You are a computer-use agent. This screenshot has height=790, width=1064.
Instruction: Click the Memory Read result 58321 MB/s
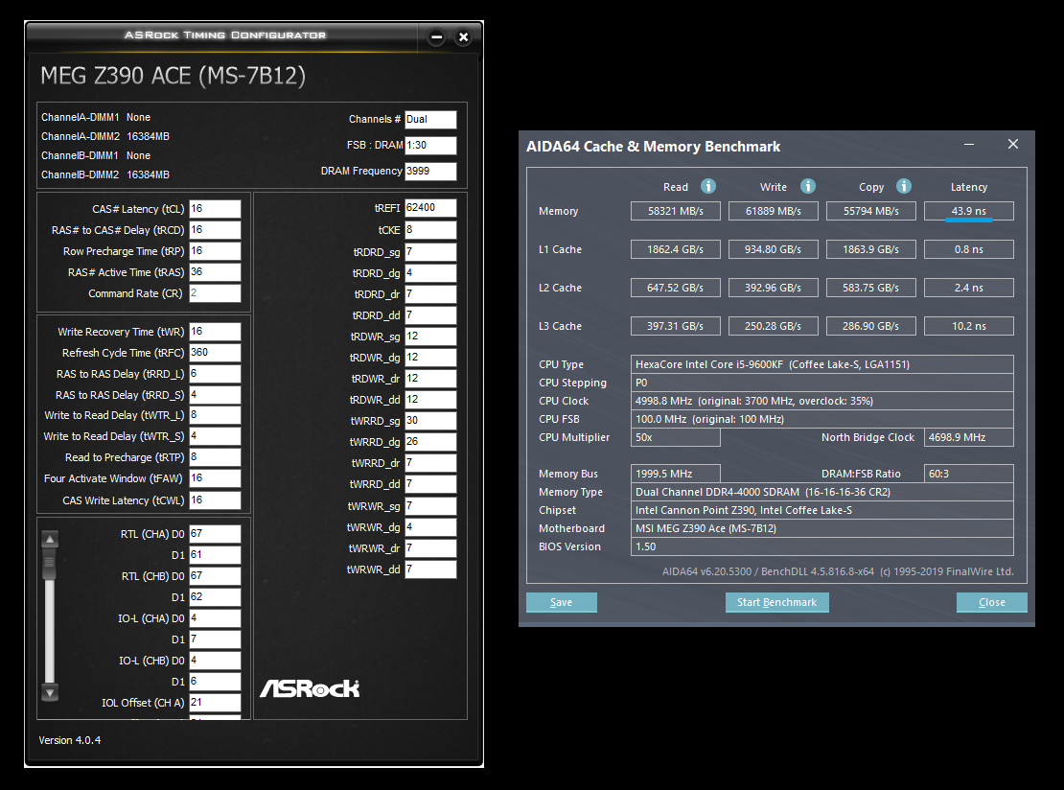pyautogui.click(x=675, y=211)
